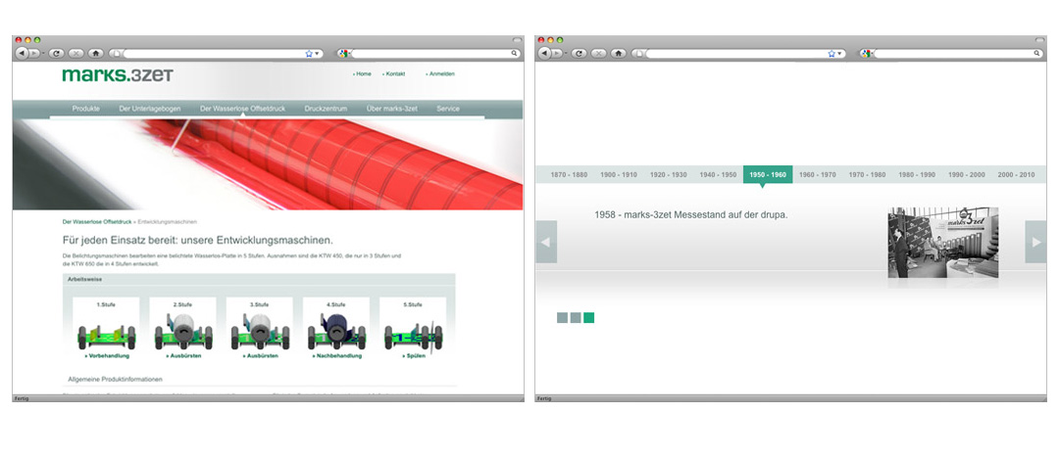Viewport: 1059px width, 458px height.
Task: Click the first Ausbürsten link under 2.Stufe
Action: pos(183,355)
